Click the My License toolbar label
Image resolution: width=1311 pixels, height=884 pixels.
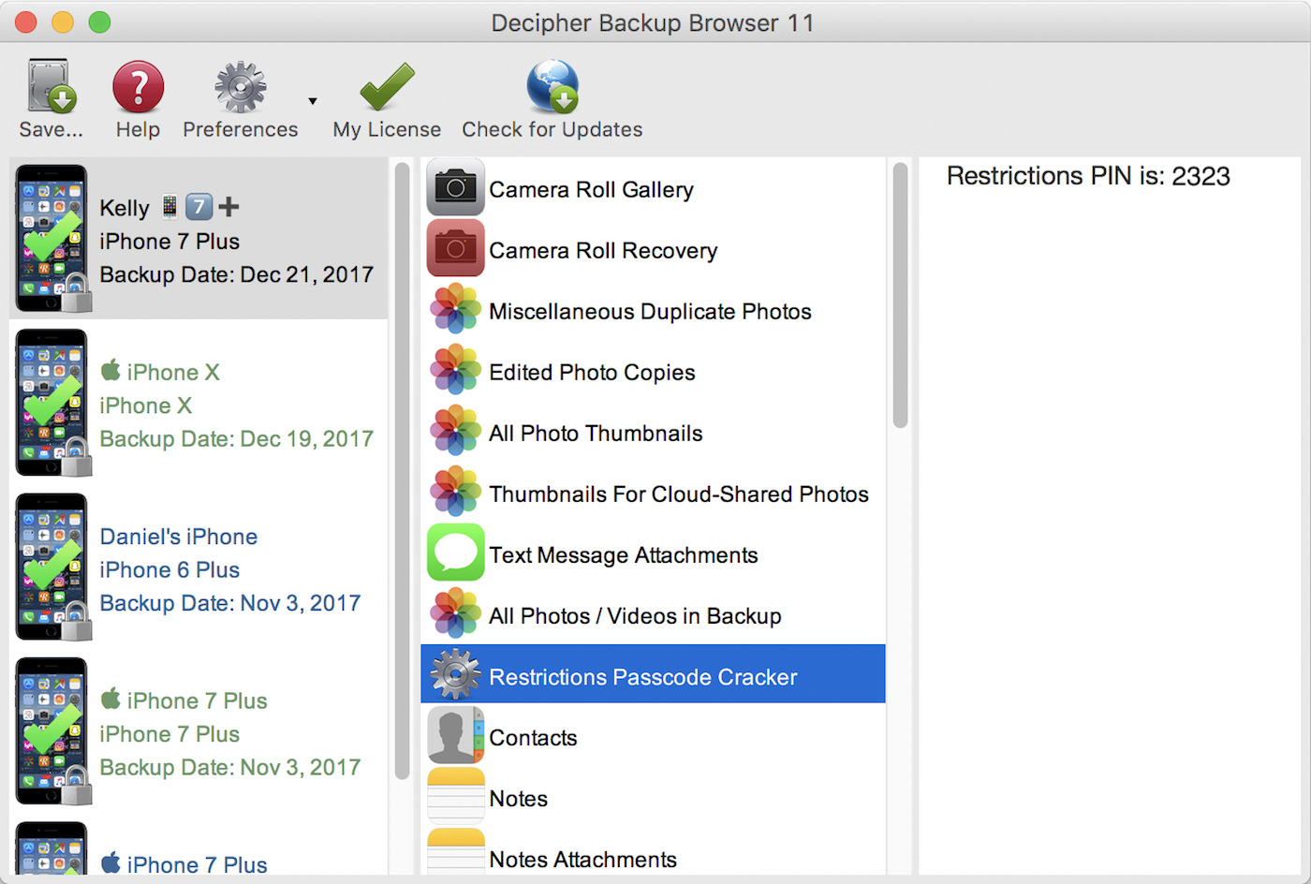[x=387, y=130]
